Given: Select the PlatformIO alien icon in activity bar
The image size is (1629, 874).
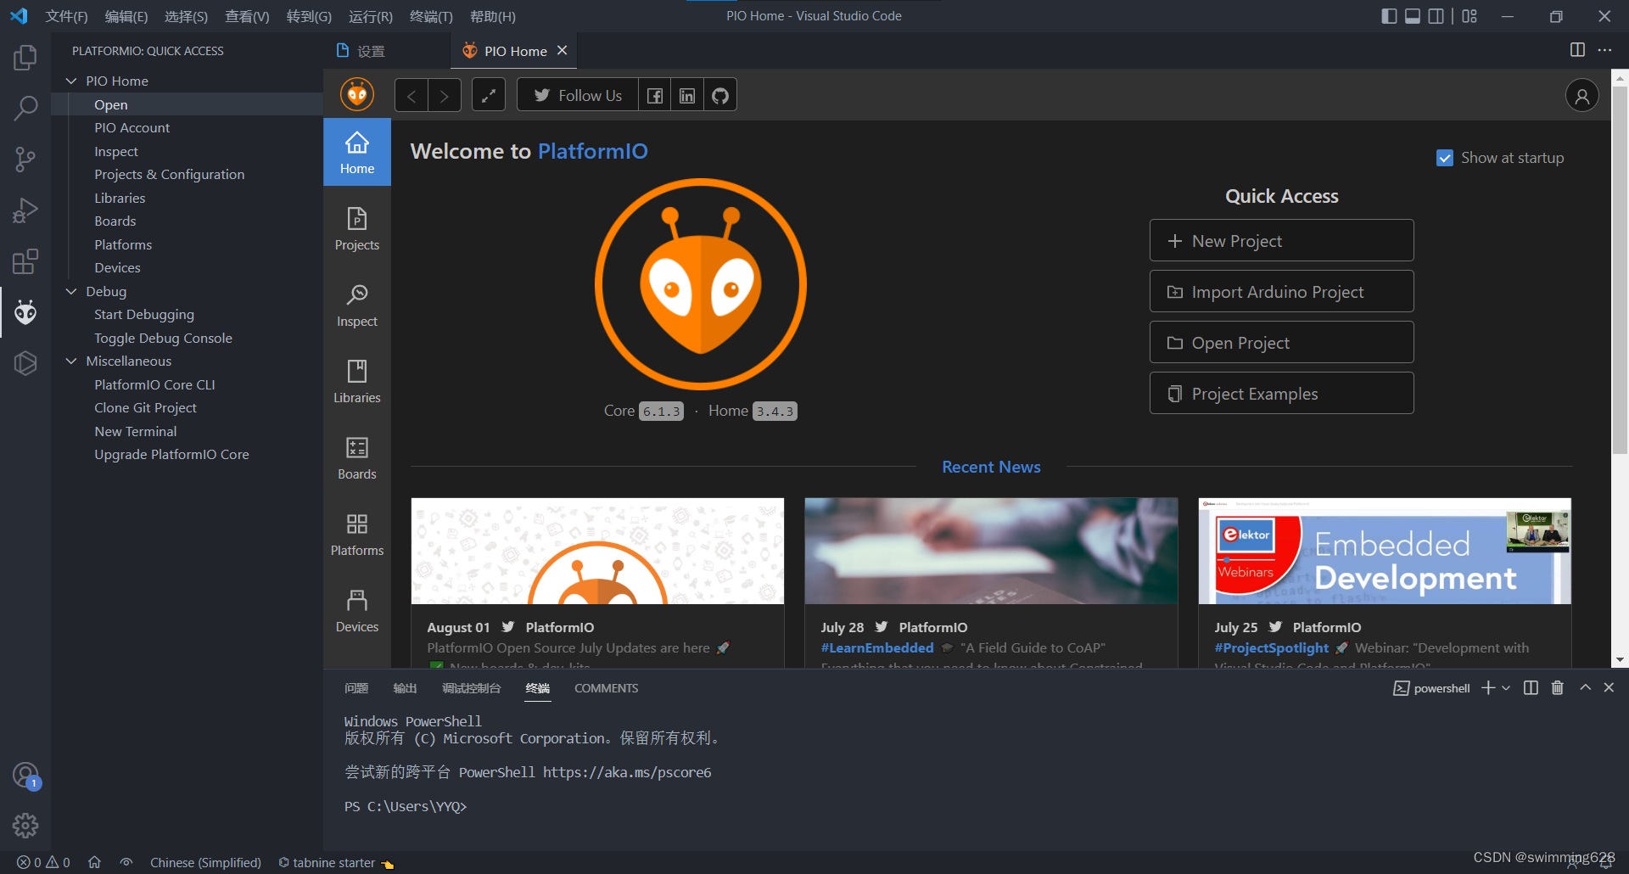Looking at the screenshot, I should 25,312.
